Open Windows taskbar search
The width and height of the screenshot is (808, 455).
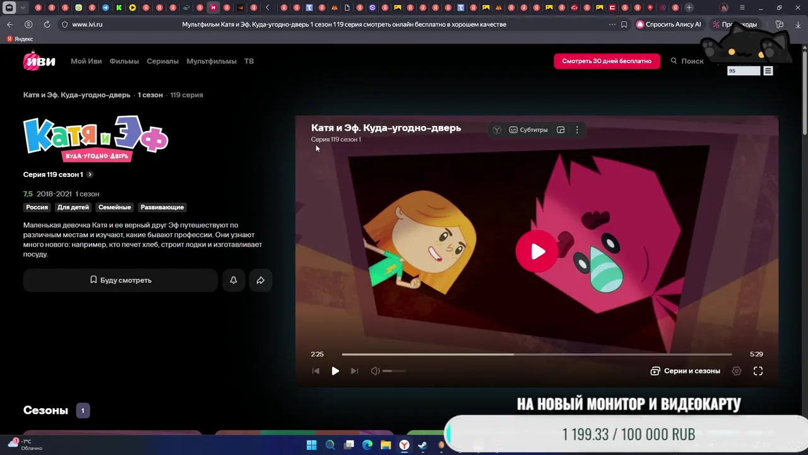tap(330, 446)
